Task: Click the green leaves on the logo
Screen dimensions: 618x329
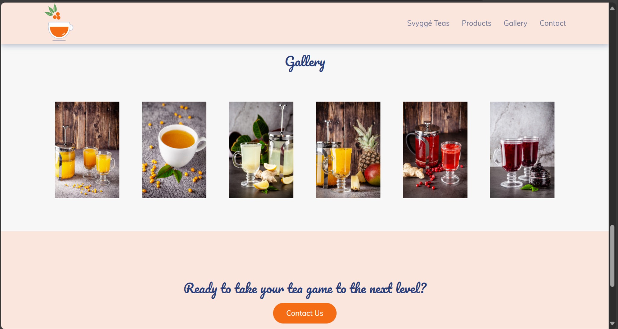Action: [x=51, y=10]
